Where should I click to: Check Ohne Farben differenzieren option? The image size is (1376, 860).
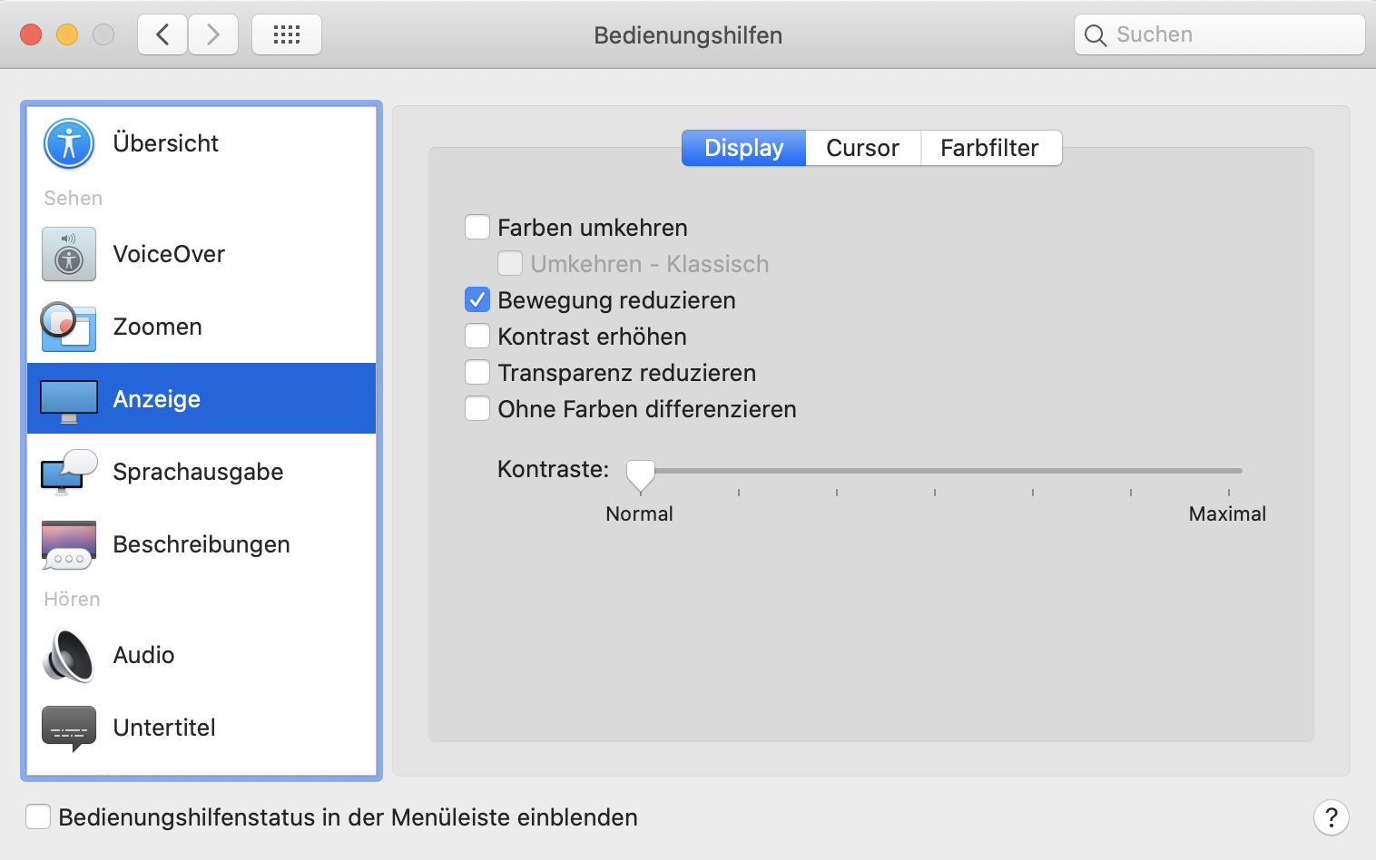pos(477,408)
